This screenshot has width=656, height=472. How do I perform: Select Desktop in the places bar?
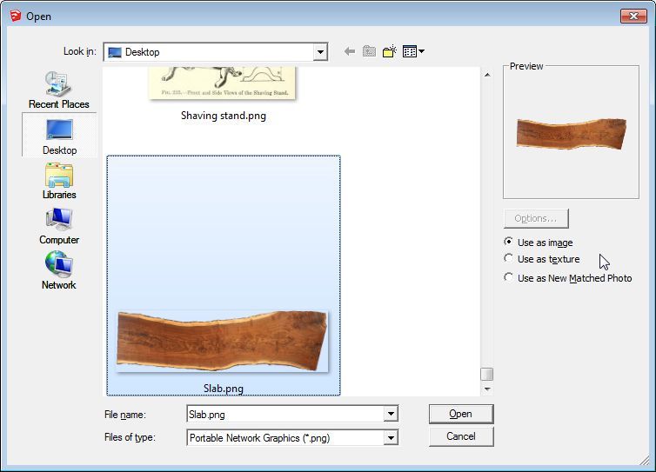(59, 136)
